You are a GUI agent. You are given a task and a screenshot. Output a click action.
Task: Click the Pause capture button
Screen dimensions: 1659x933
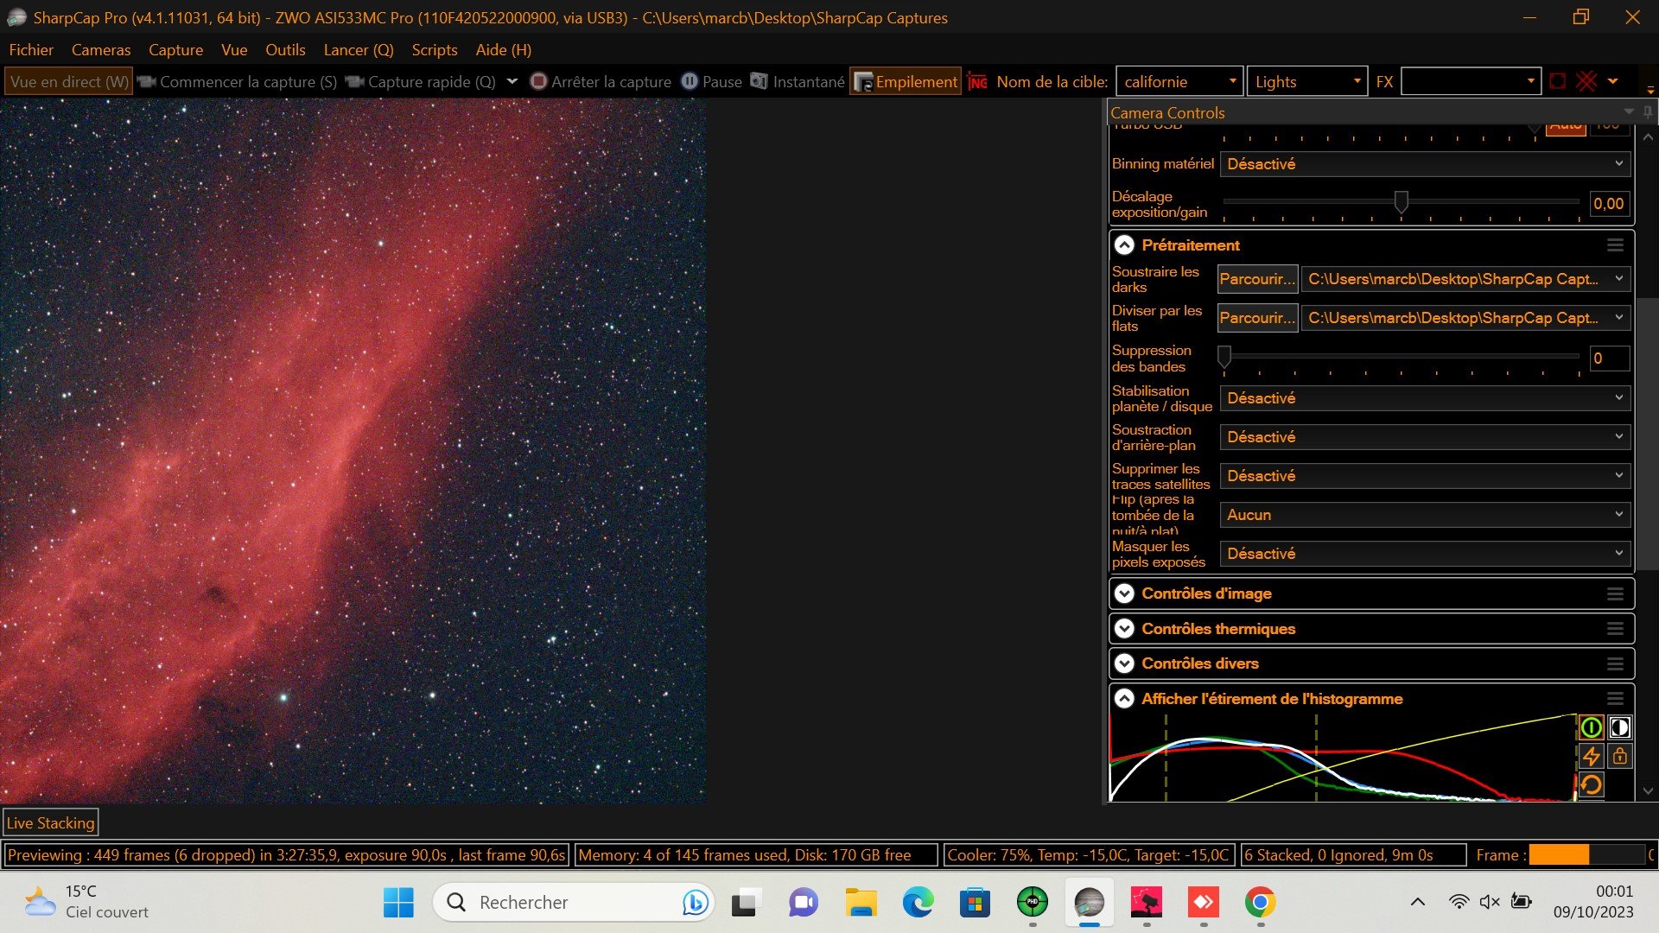coord(712,82)
